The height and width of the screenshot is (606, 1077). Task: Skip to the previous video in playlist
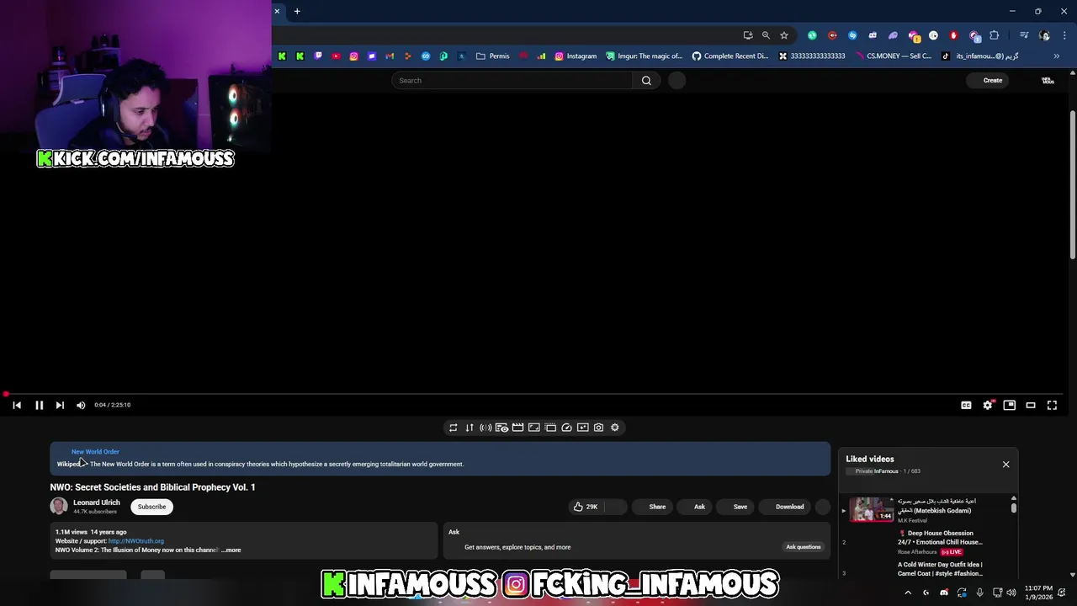[17, 405]
